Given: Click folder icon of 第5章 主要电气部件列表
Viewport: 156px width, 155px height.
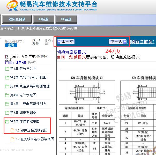Looking at the screenshot, I should (7, 104).
